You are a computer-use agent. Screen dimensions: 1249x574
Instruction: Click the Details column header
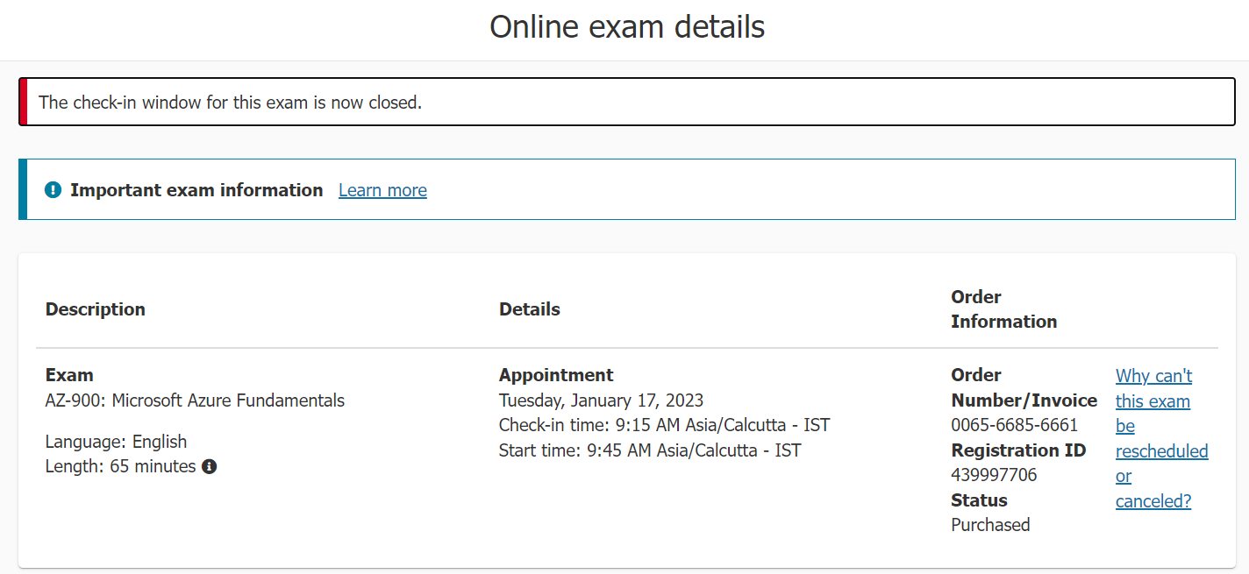pyautogui.click(x=530, y=309)
